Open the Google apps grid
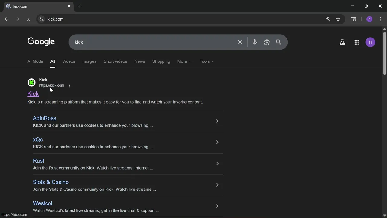 (x=357, y=42)
